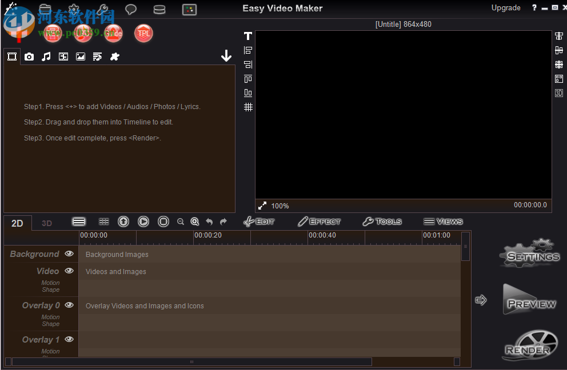Toggle visibility of the Background track
Image resolution: width=567 pixels, height=370 pixels.
(69, 254)
